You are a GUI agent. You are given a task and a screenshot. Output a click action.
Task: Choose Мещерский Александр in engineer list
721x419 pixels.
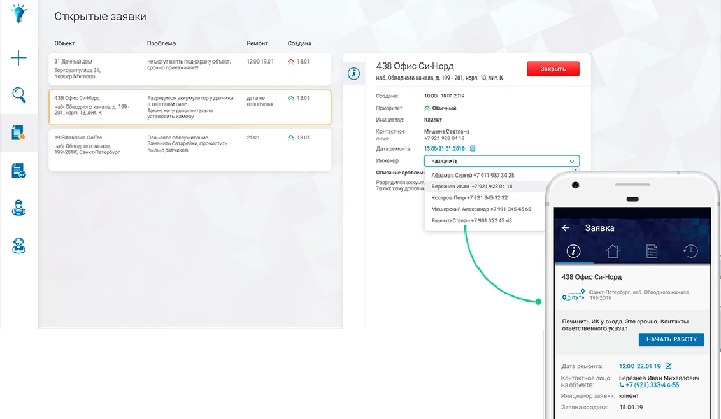click(481, 209)
